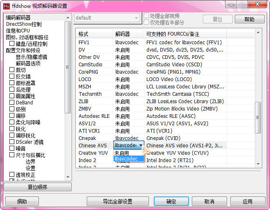Click codec list scrollbar down arrow
This screenshot has width=270, height=210.
coord(258,164)
